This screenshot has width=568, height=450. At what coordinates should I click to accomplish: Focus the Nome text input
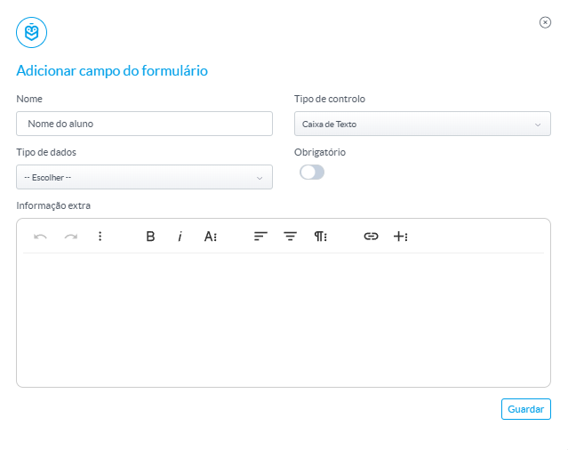coord(144,124)
